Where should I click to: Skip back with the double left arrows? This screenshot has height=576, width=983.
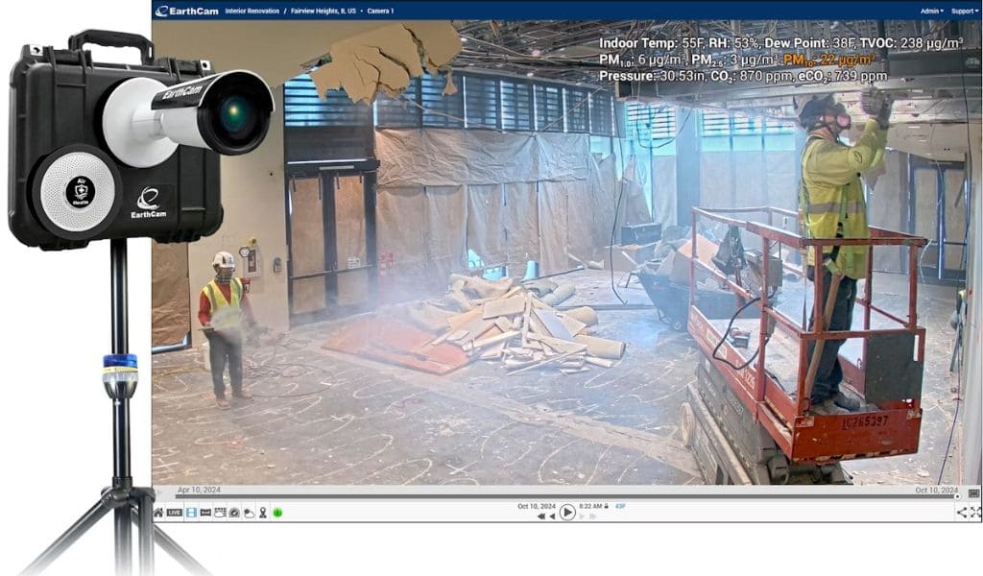coord(541,516)
